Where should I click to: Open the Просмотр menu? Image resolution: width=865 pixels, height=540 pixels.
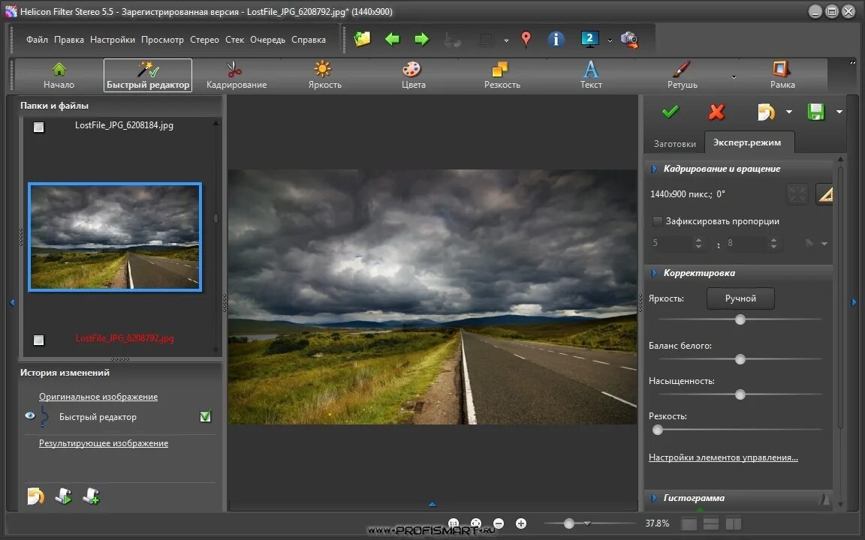(x=162, y=40)
